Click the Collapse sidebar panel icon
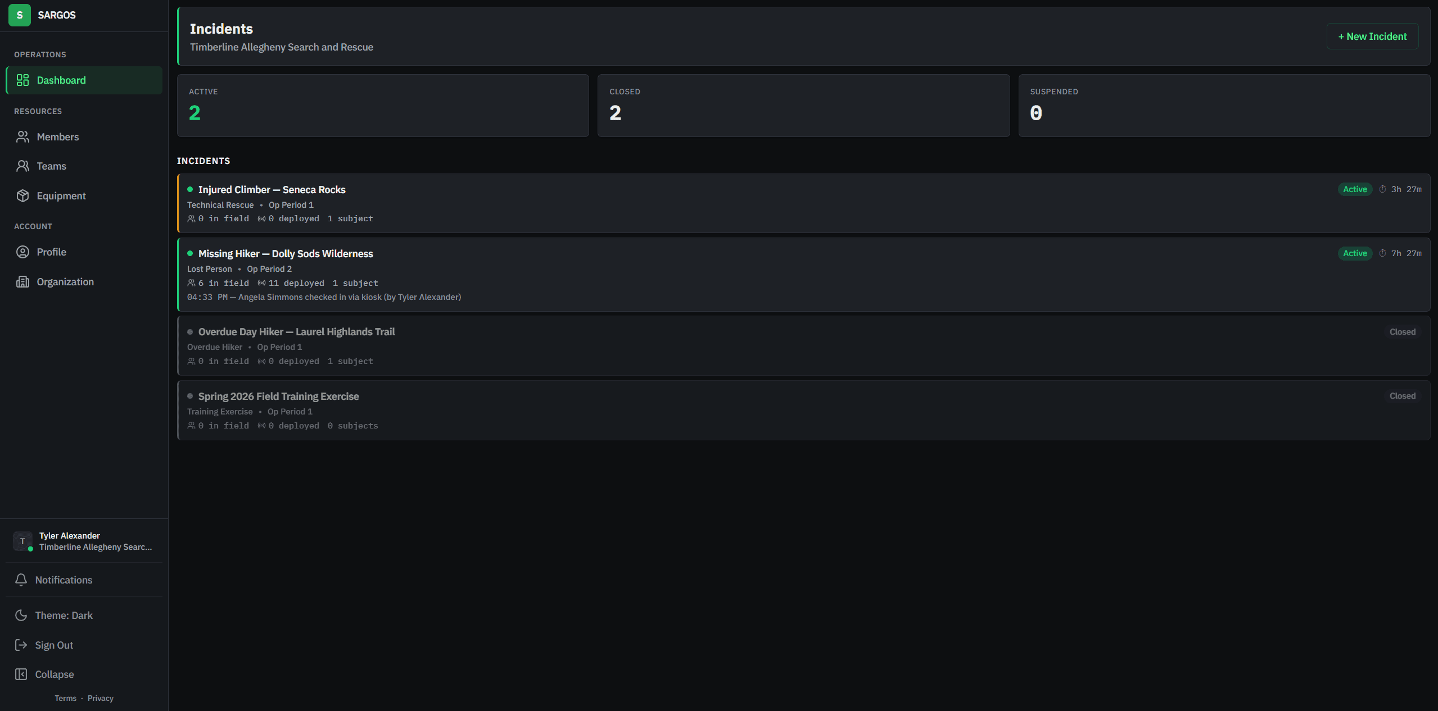 [x=21, y=674]
